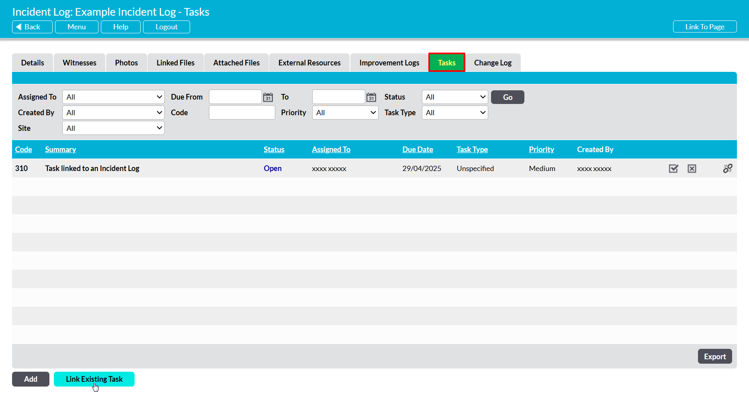The image size is (749, 399).
Task: Expand the Created By dropdown
Action: 113,112
